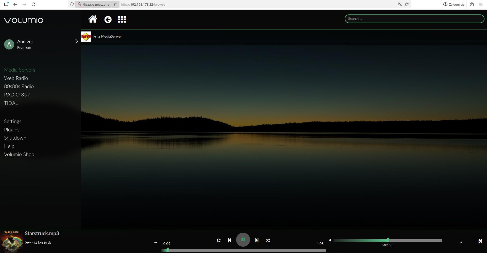The width and height of the screenshot is (487, 253).
Task: Open the play queue icon
Action: click(459, 241)
